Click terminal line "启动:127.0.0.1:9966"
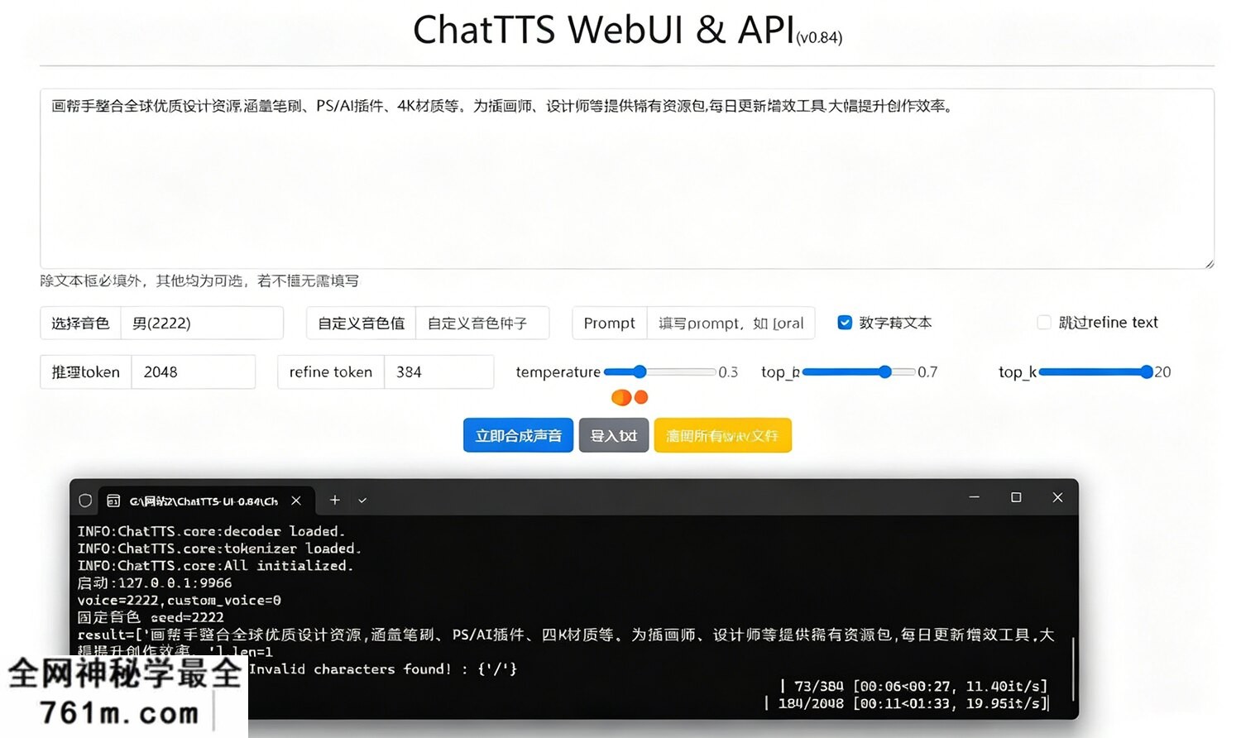 tap(155, 583)
